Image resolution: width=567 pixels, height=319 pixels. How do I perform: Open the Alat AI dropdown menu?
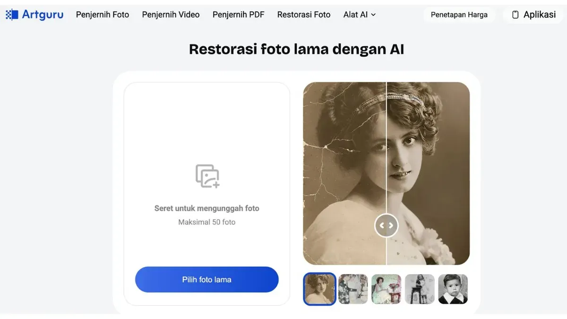coord(355,15)
